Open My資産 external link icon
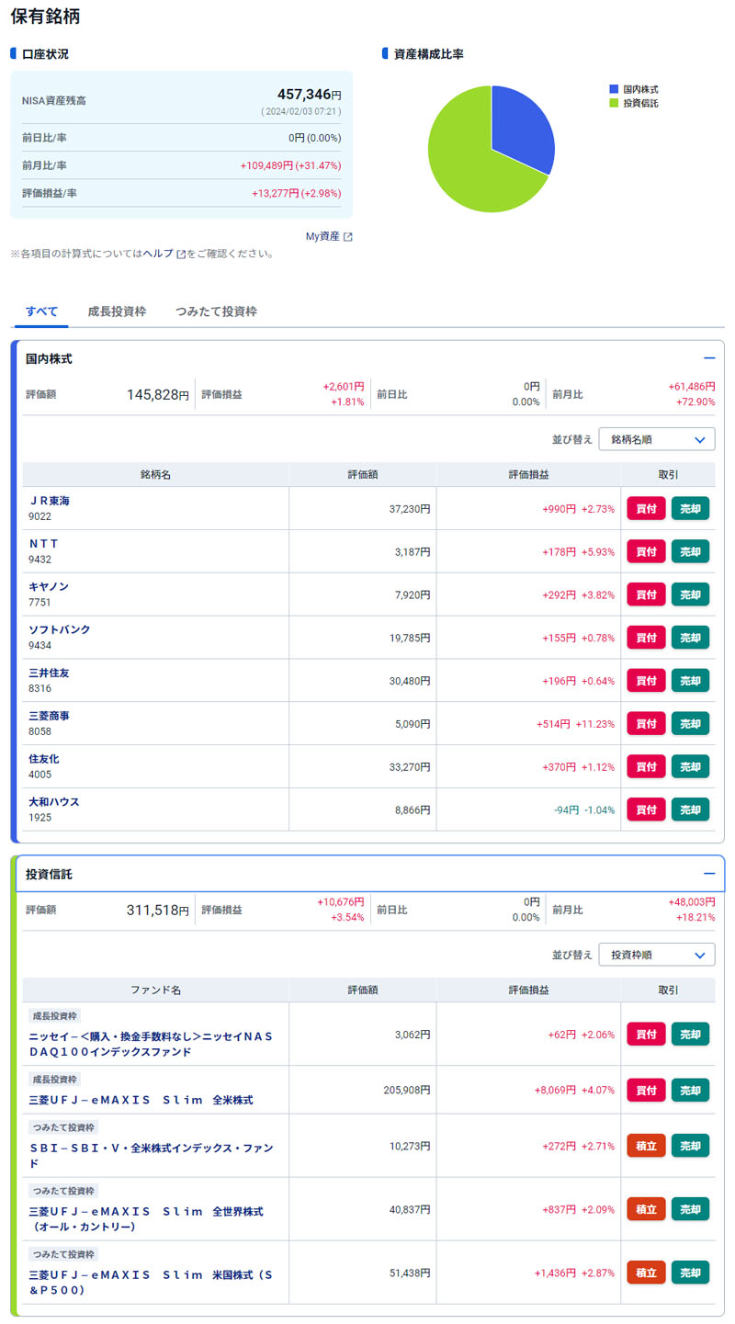Viewport: 735px width, 1324px height. 348,237
